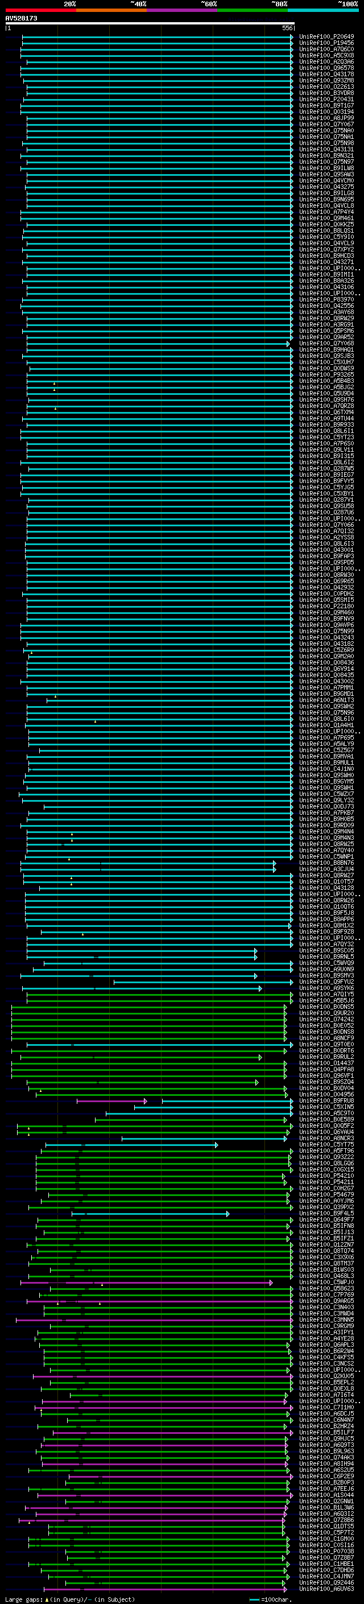Select the UniRef100_Q43275 label
Image resolution: width=364 pixels, height=1604 pixels.
(326, 187)
